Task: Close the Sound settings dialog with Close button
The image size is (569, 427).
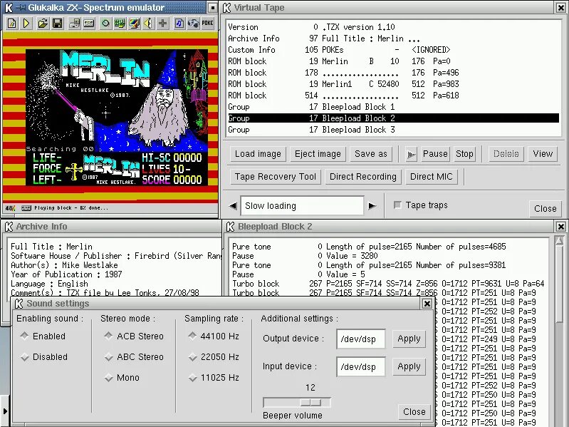Action: (414, 412)
